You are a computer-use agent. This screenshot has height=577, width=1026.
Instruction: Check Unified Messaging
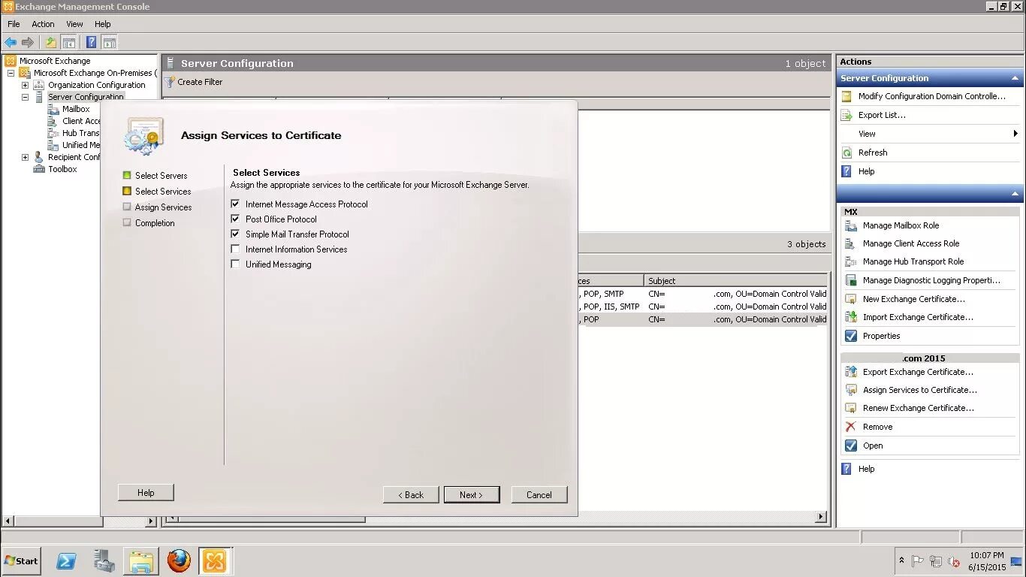[x=236, y=264]
